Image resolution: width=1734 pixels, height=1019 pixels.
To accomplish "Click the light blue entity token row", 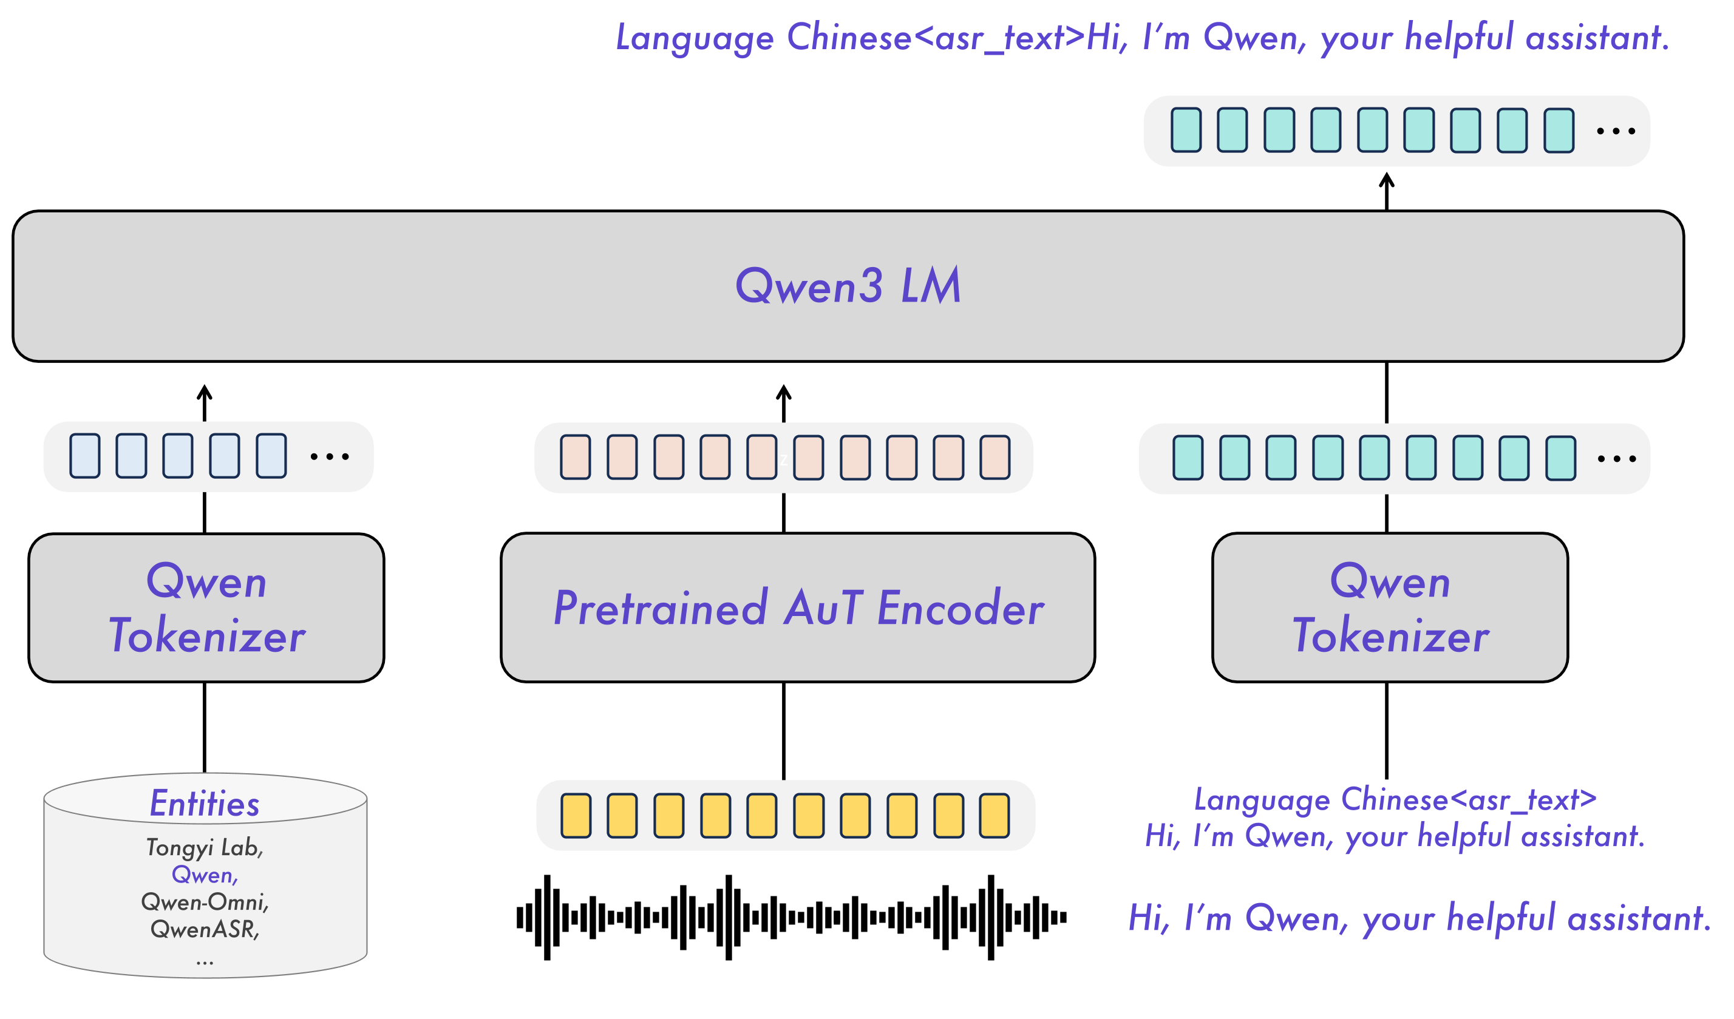I will pos(208,456).
